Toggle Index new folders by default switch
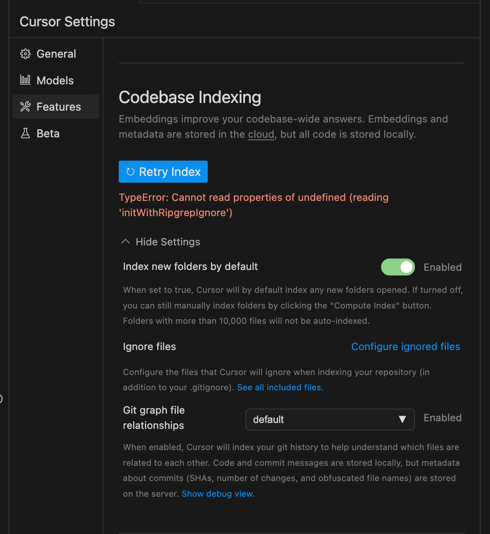Screen dimensions: 490x534 (x=398, y=267)
